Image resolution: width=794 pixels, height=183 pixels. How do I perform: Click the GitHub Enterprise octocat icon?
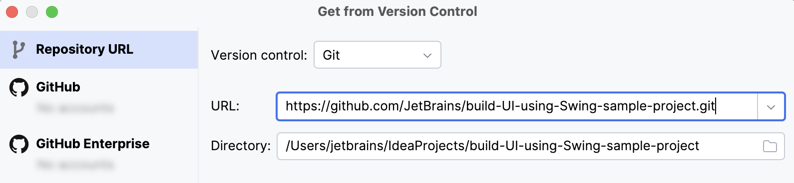[19, 144]
